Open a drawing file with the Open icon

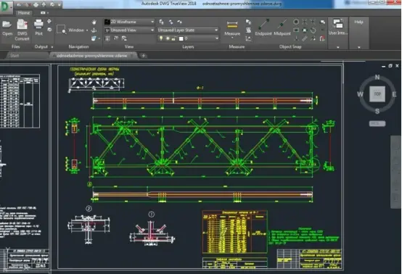coord(7,25)
